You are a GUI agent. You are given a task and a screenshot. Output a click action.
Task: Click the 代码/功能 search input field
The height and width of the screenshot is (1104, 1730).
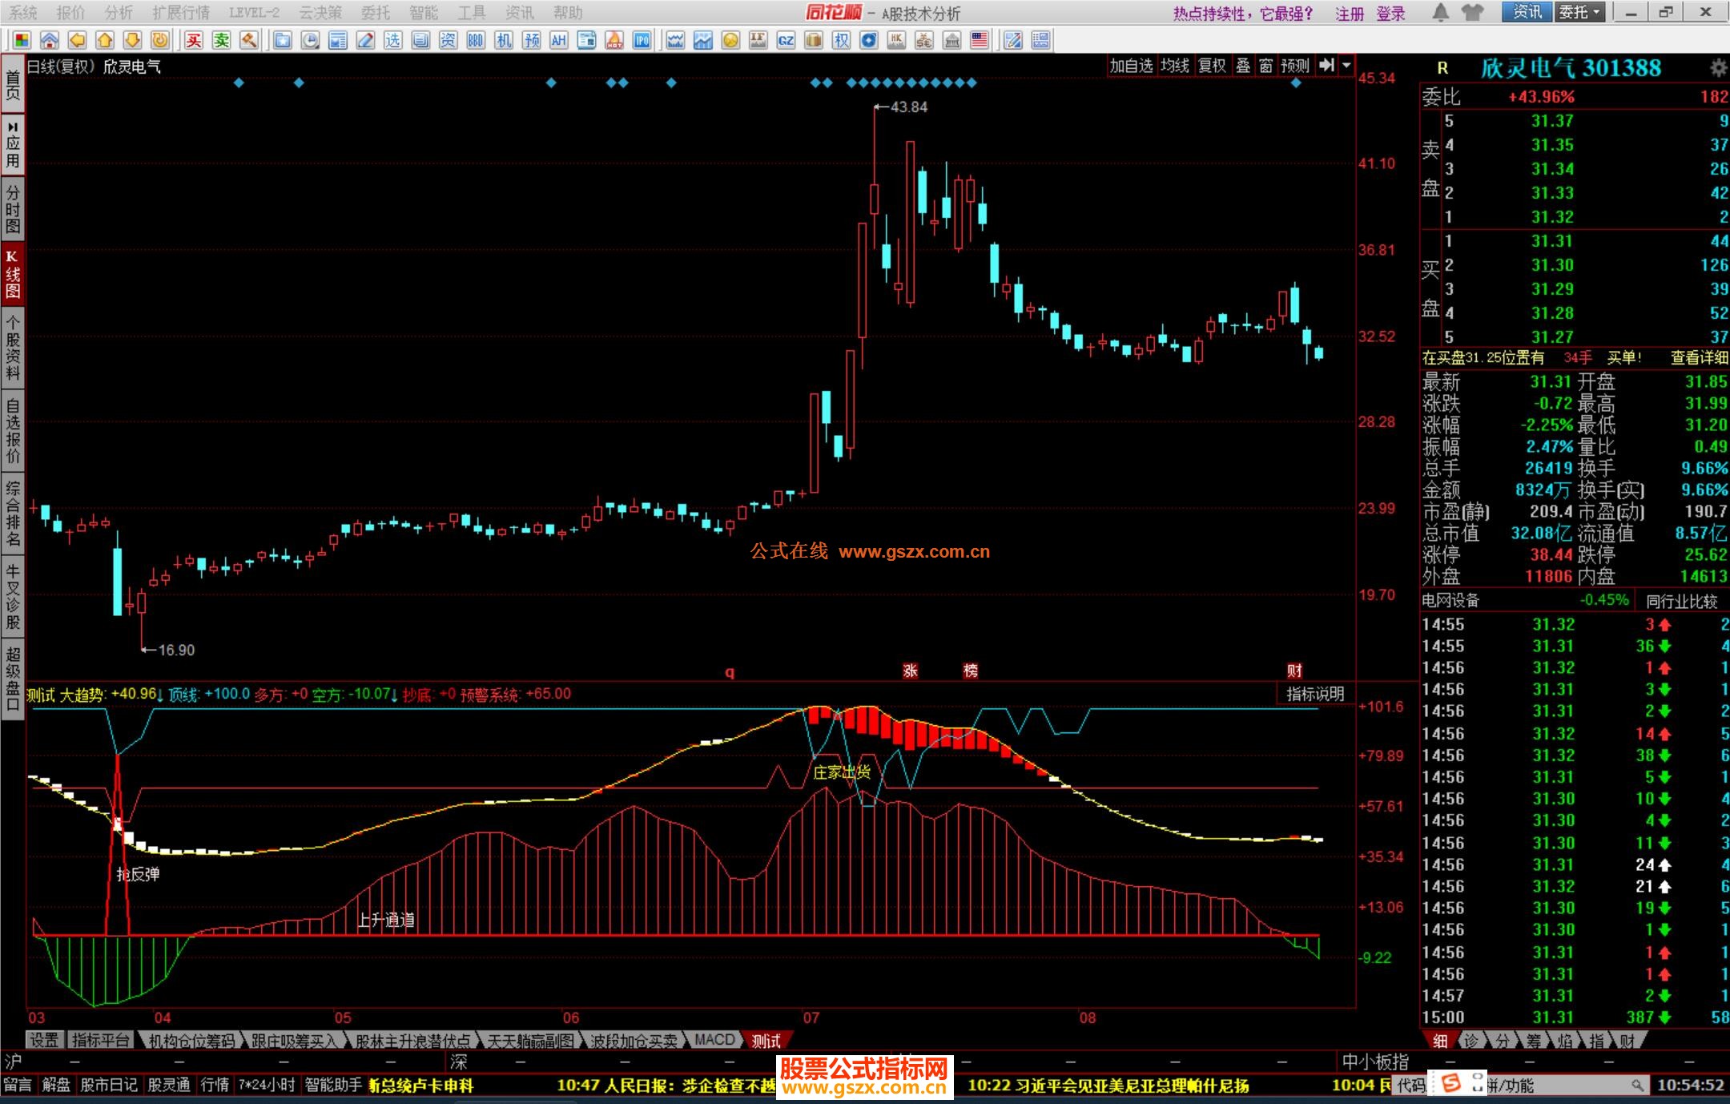point(1562,1085)
